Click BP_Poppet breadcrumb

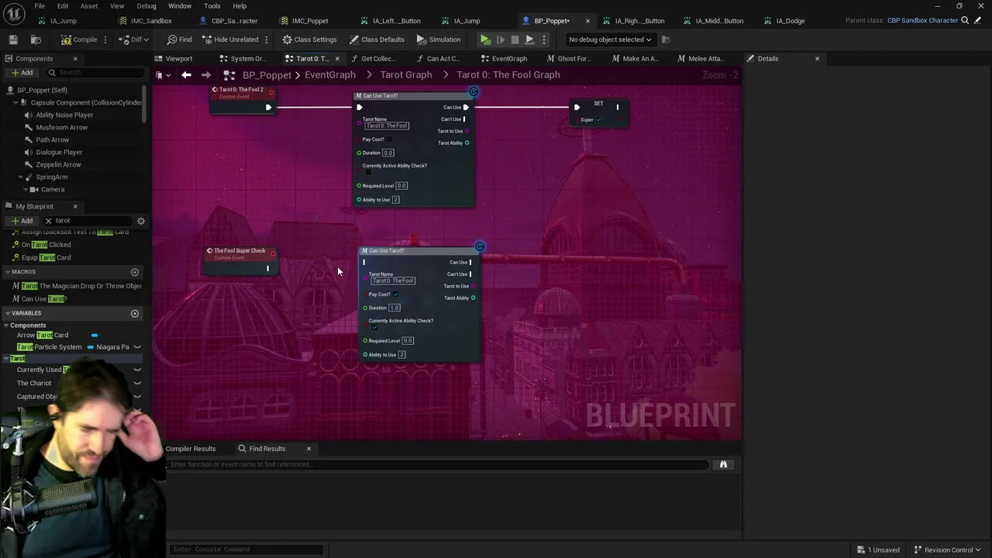267,75
